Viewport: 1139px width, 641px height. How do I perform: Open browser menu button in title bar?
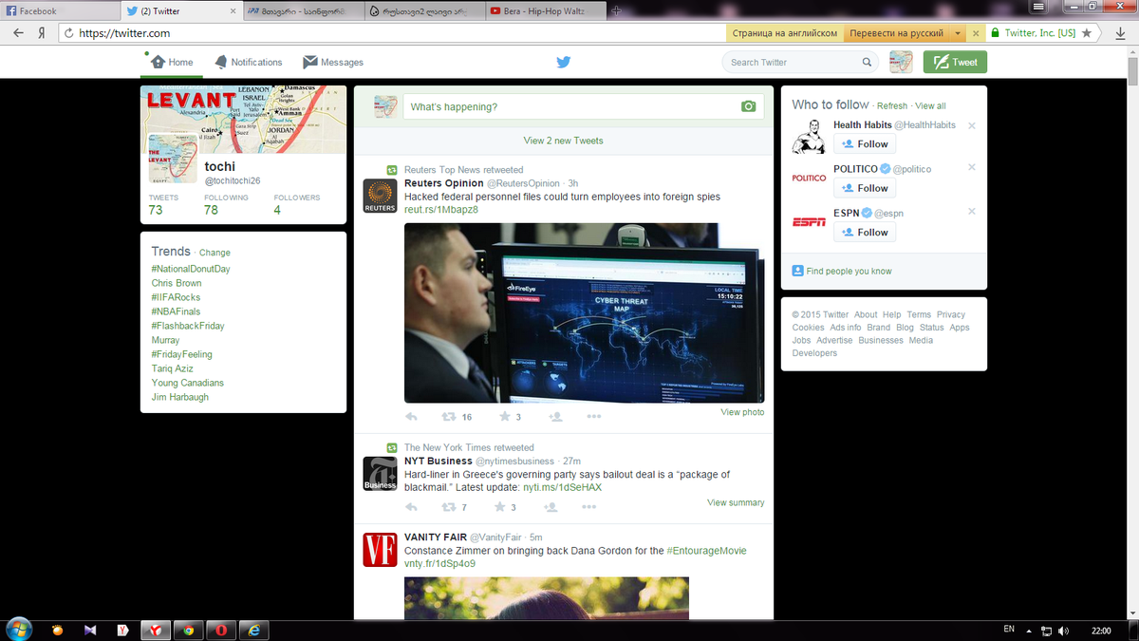pyautogui.click(x=1039, y=8)
